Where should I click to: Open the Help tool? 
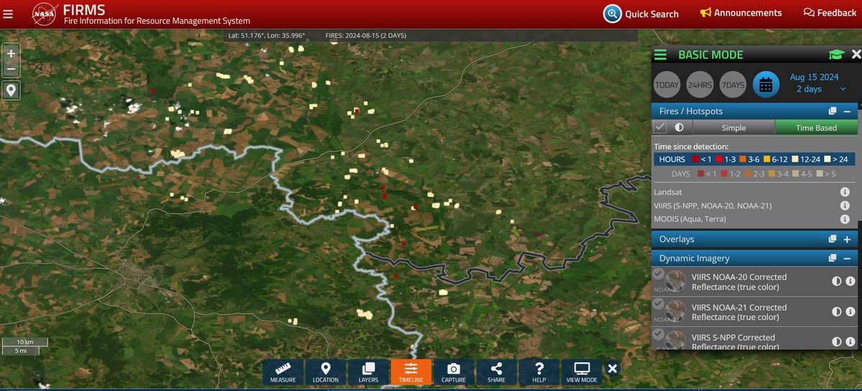(539, 372)
